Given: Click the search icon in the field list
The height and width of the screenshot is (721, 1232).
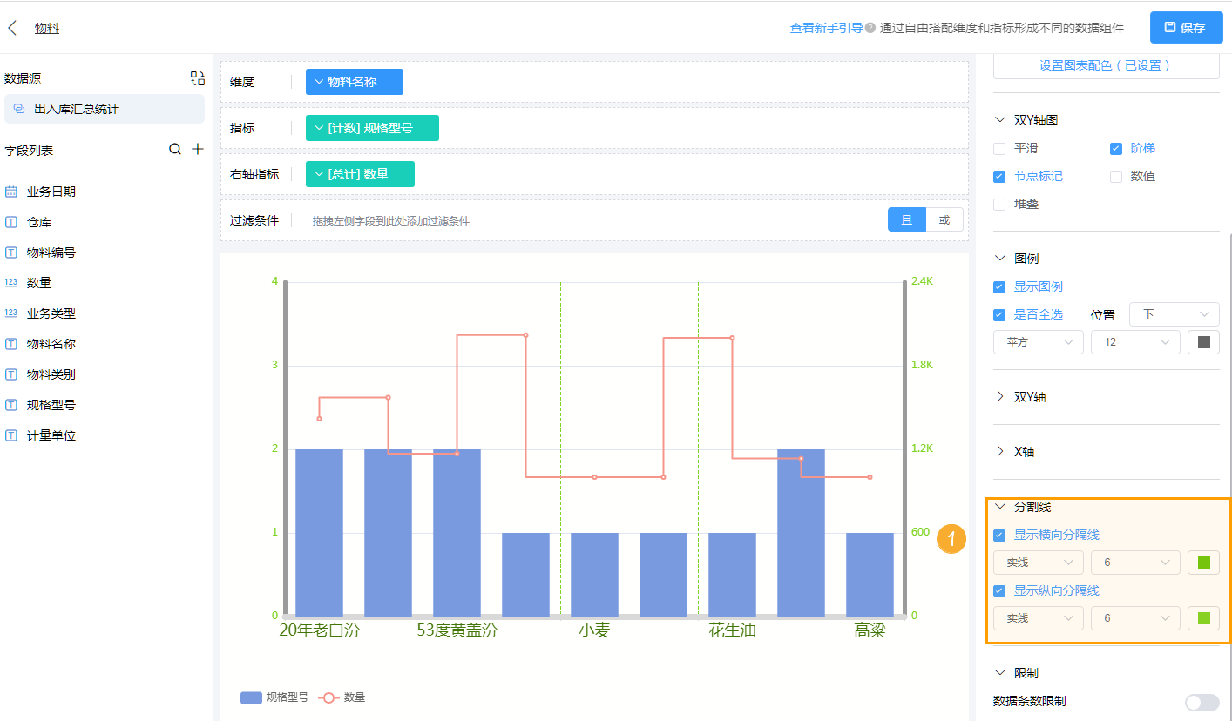Looking at the screenshot, I should pos(177,149).
